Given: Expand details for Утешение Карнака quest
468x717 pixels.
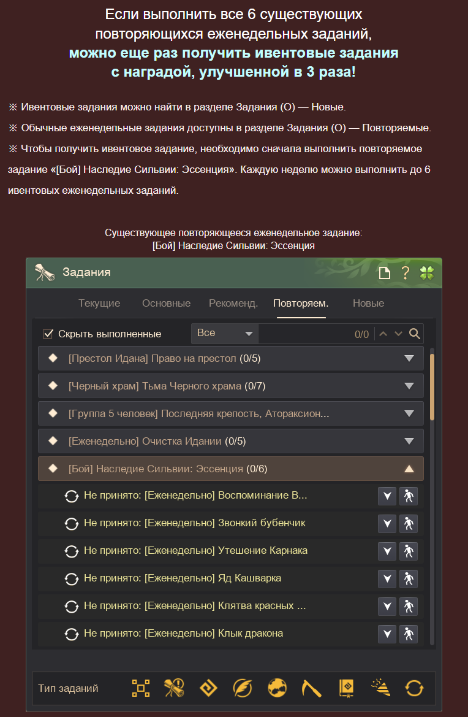Looking at the screenshot, I should 387,551.
